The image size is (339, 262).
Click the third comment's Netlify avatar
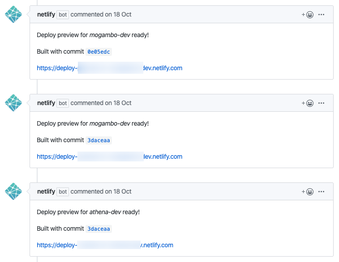point(13,192)
